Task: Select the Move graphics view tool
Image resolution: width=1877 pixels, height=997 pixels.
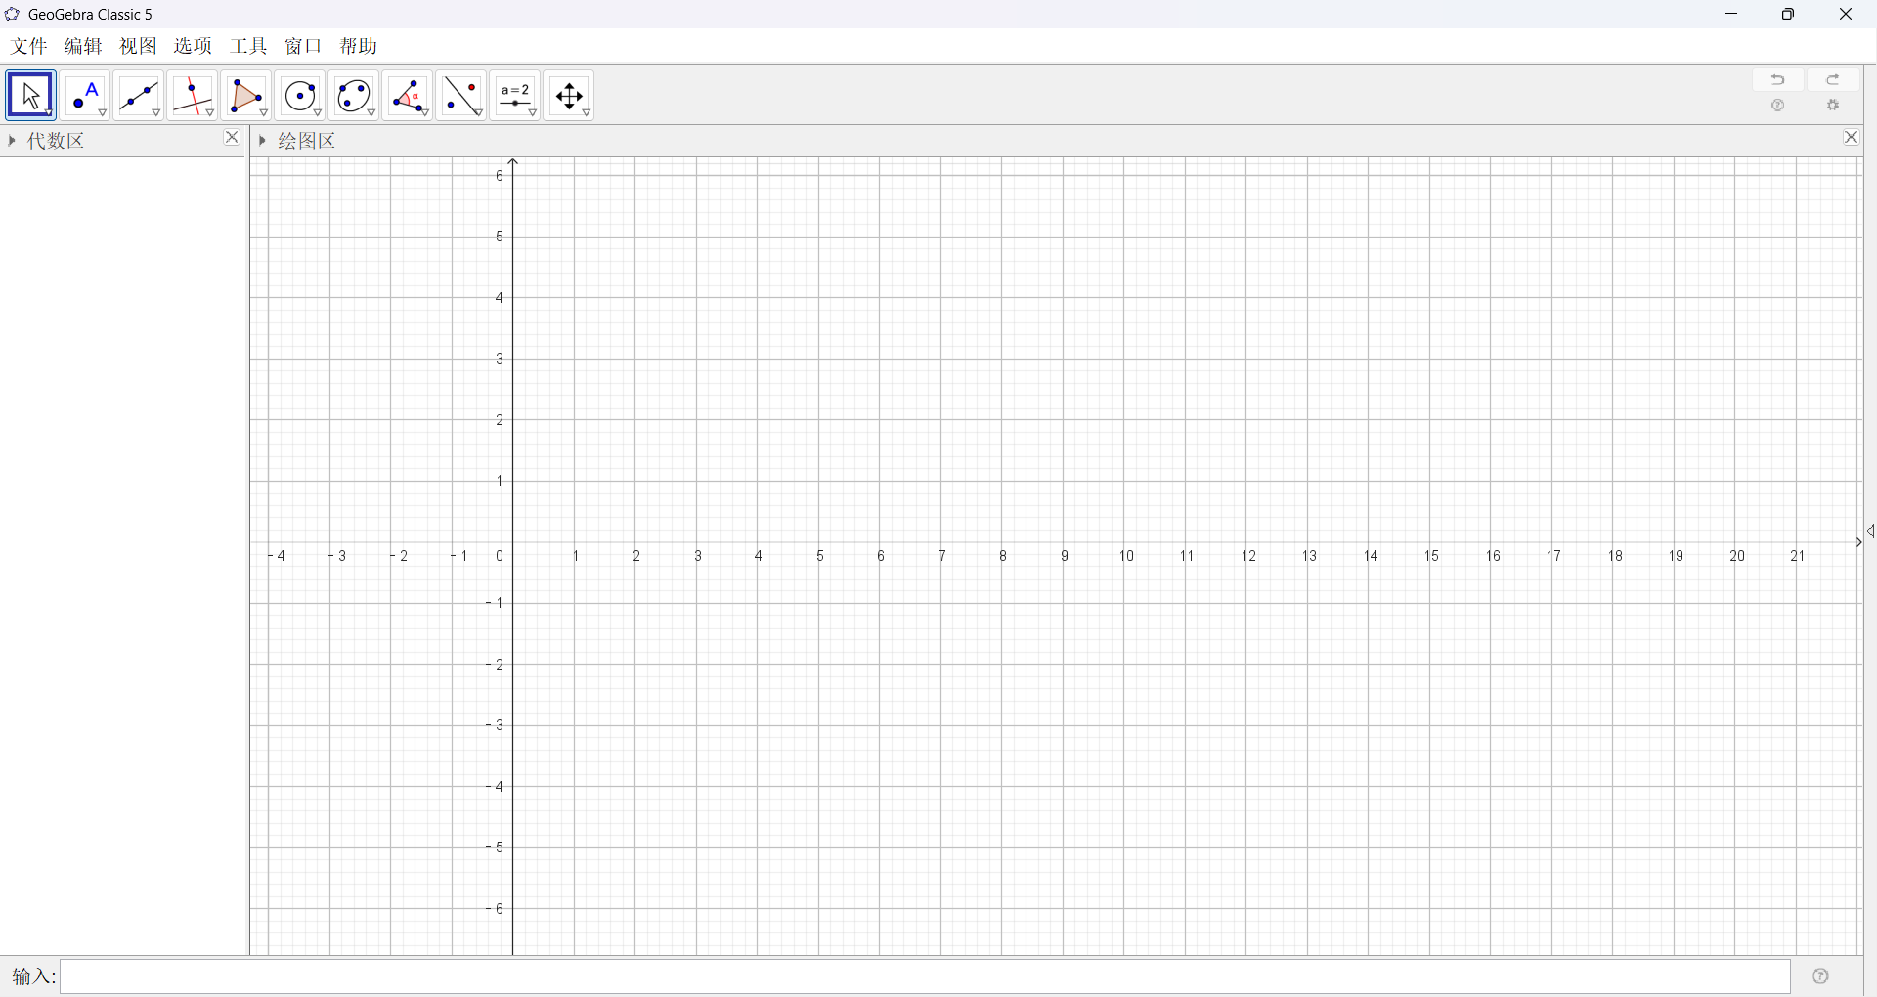Action: (569, 96)
